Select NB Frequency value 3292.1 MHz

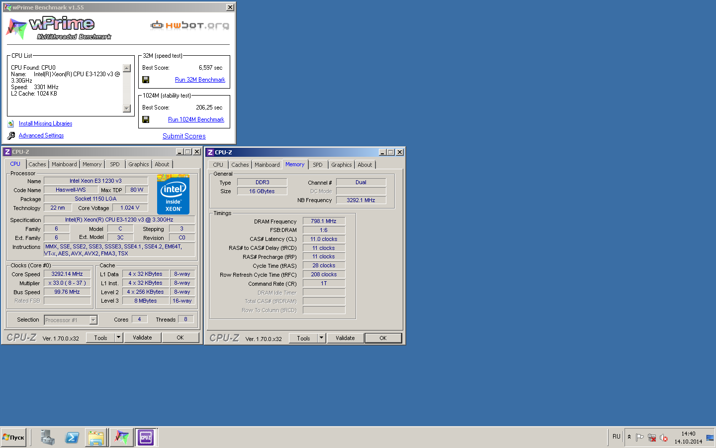point(361,200)
